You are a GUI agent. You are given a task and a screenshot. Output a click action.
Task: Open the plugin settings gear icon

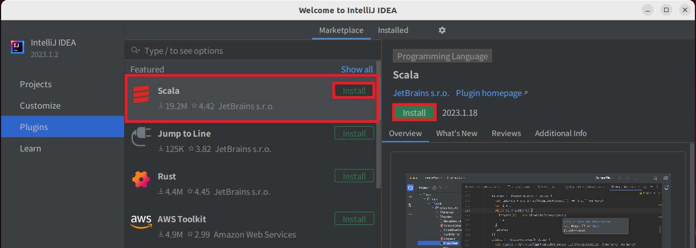[442, 30]
